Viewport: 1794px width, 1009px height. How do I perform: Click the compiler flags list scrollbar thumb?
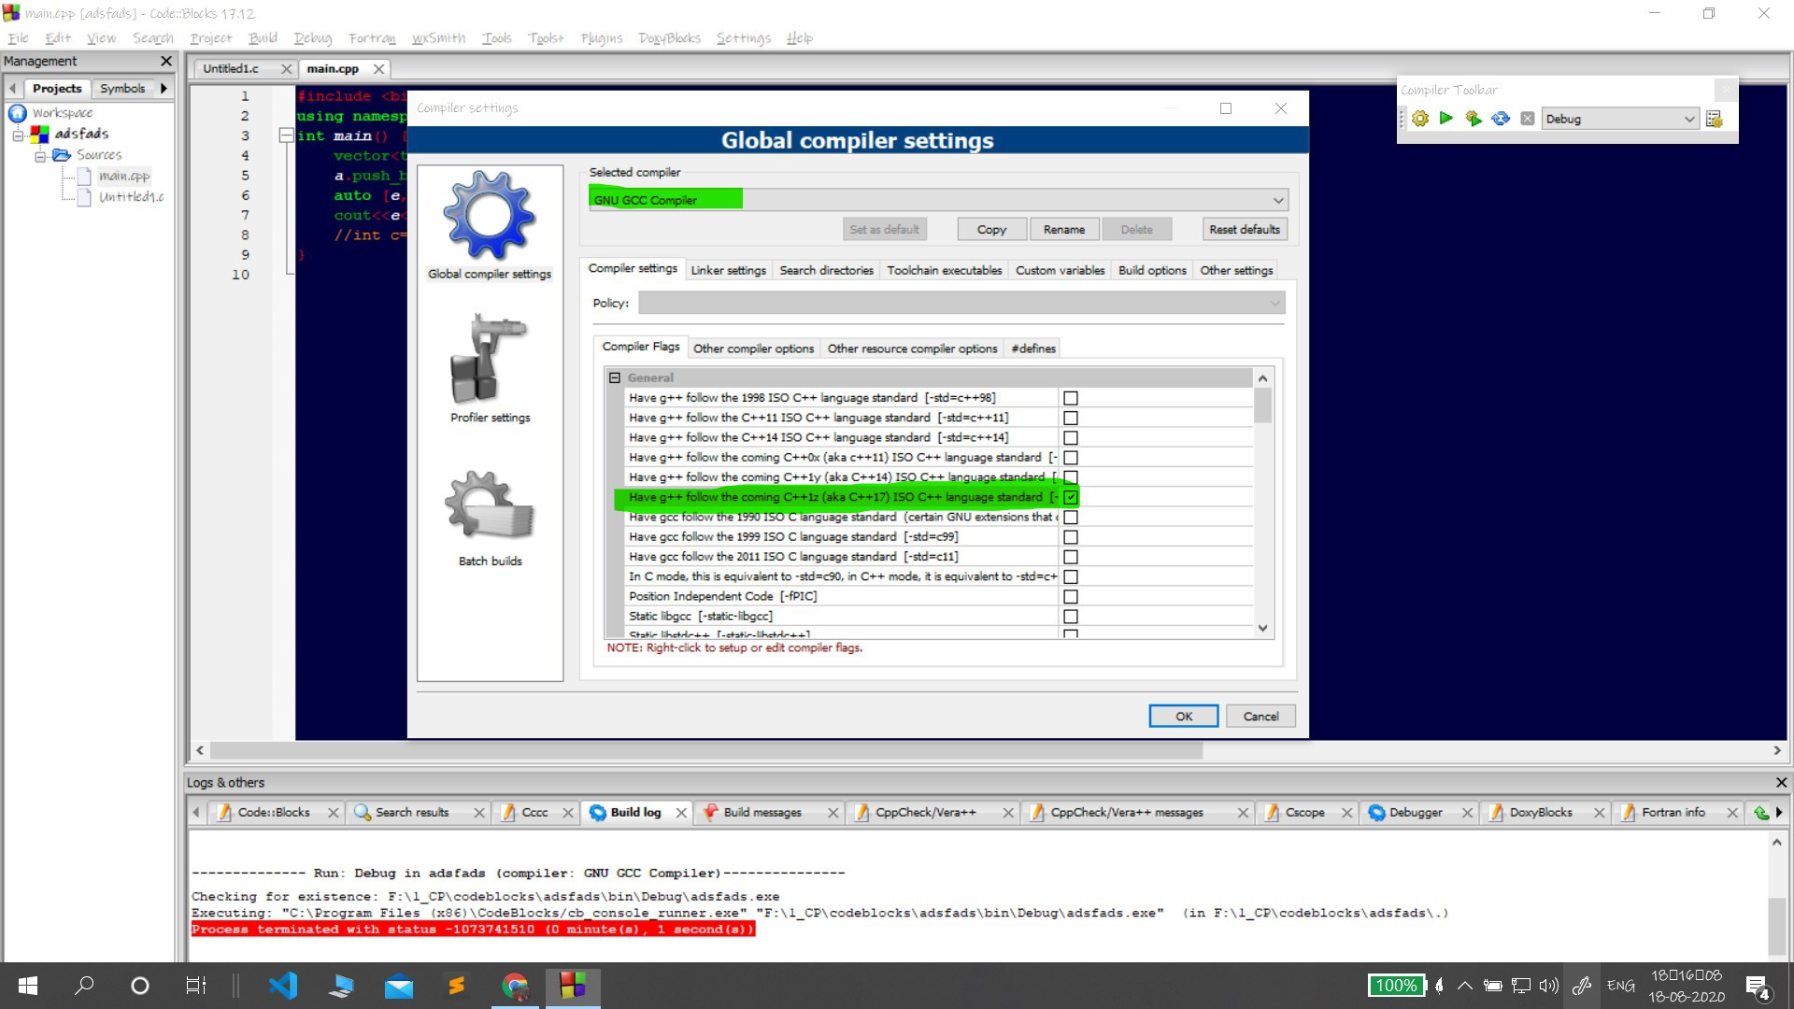point(1262,405)
